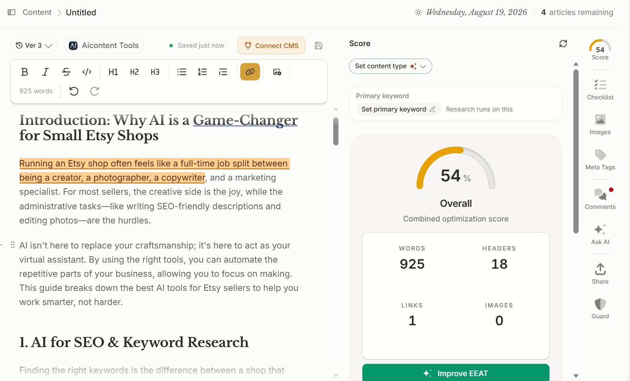
Task: Open Set content type dropdown
Action: point(390,66)
